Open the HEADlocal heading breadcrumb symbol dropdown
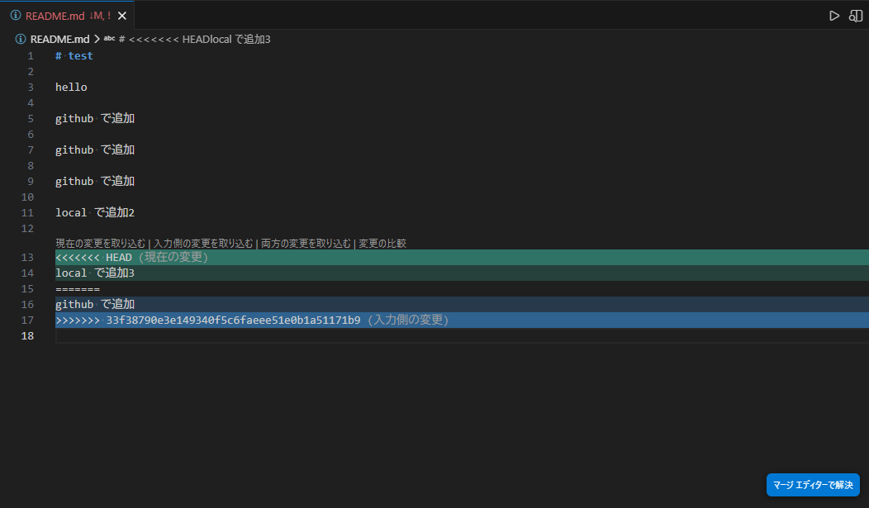This screenshot has height=508, width=869. click(x=199, y=39)
